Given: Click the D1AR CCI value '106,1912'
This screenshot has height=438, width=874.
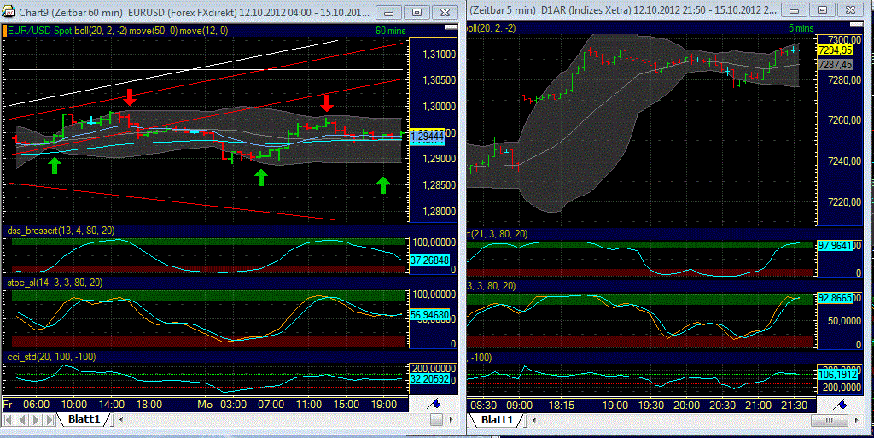Looking at the screenshot, I should click(836, 375).
